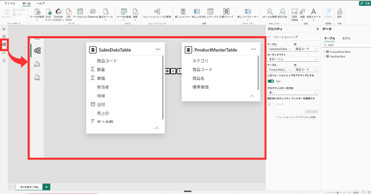Screen dimensions: 371x194
Task: Add new layout tab with plus
Action: point(46,187)
